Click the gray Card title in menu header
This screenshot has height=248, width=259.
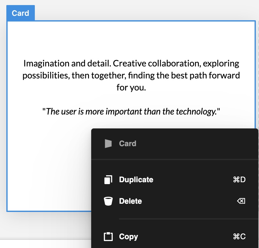[x=127, y=144]
